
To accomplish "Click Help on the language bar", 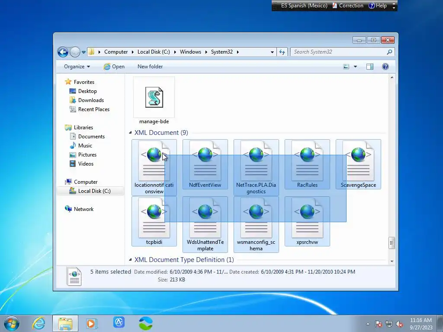I will pos(378,6).
